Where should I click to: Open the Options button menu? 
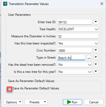[13, 102]
